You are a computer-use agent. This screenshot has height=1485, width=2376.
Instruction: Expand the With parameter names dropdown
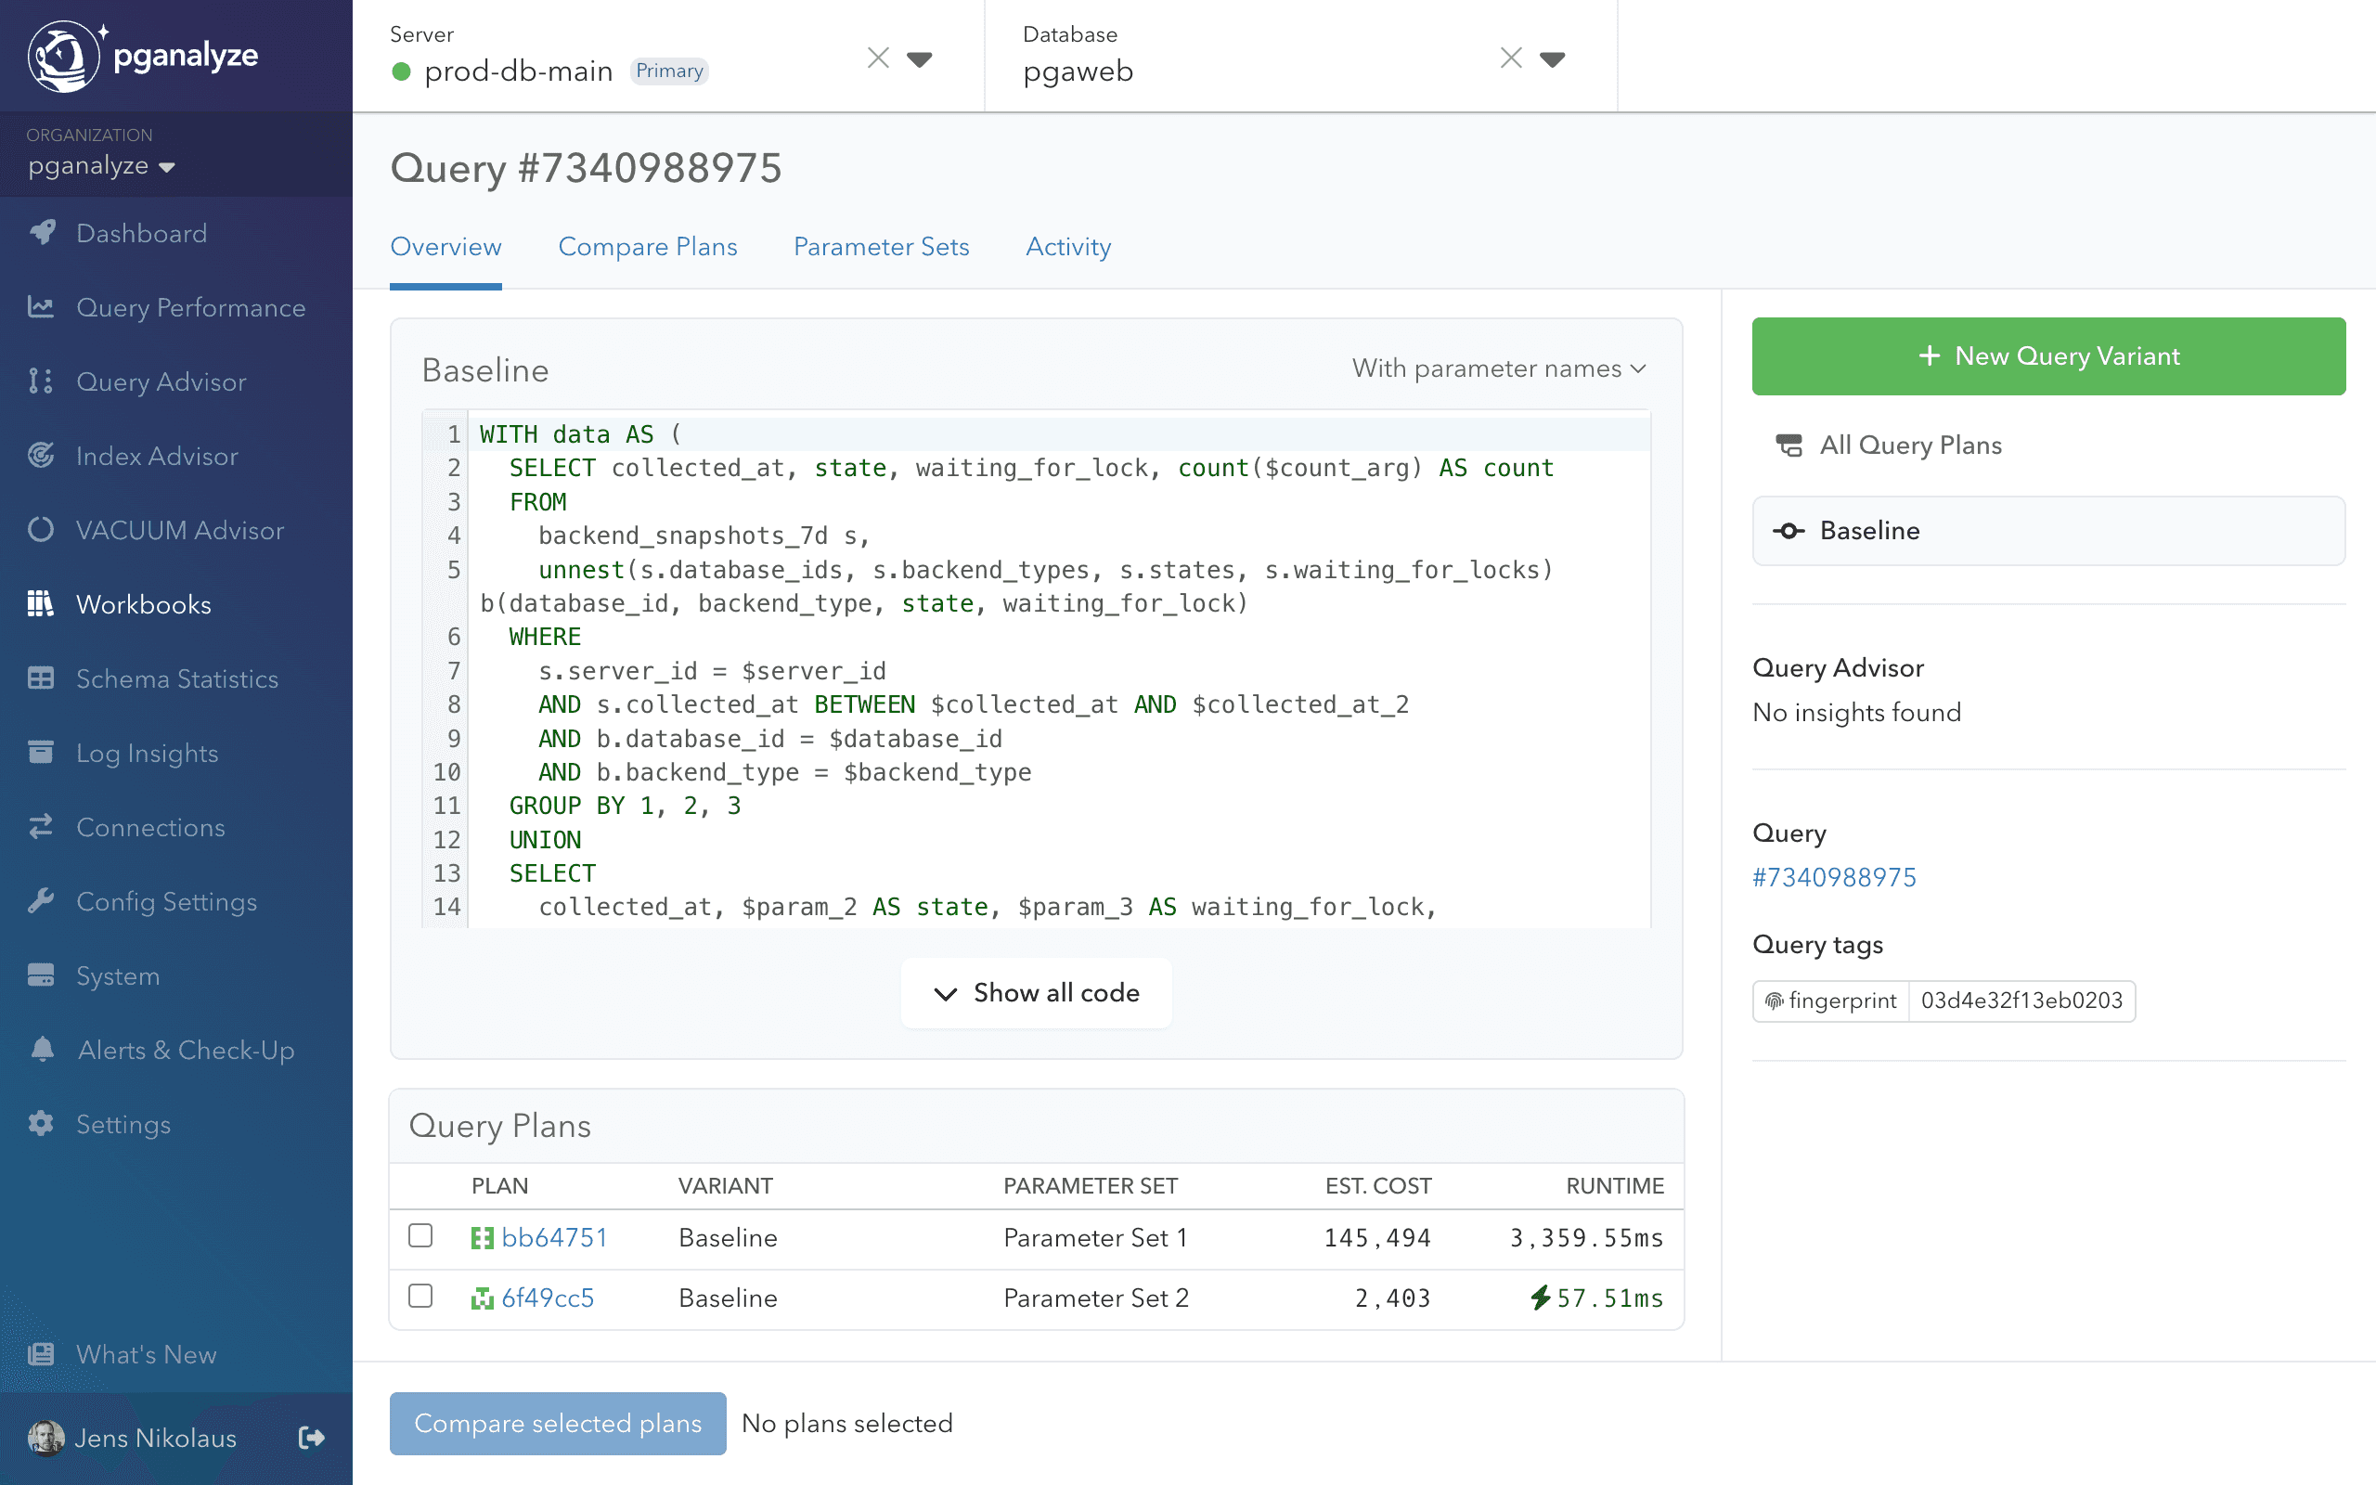point(1498,368)
